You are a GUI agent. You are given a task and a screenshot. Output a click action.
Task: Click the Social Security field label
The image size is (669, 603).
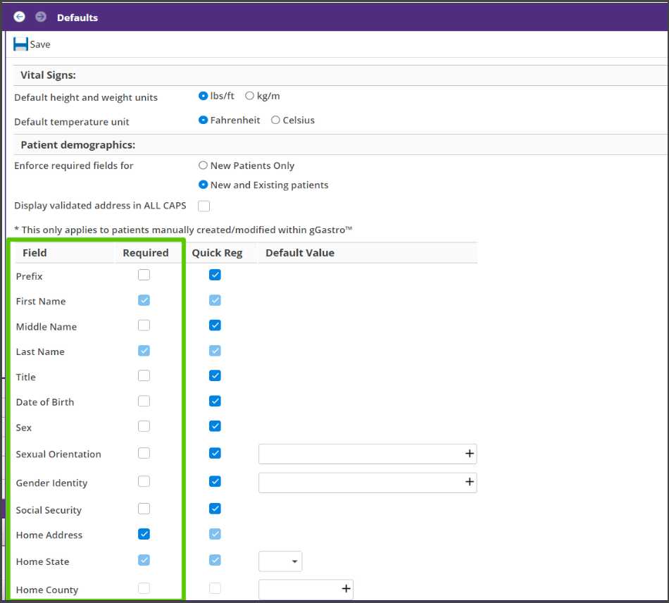tap(49, 510)
